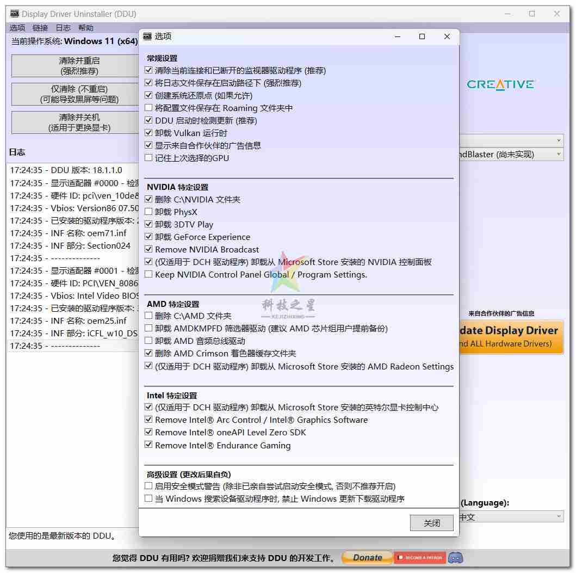Screen dimensions: 576x573
Task: Click the Discord icon in the bottom bar
Action: [x=456, y=558]
